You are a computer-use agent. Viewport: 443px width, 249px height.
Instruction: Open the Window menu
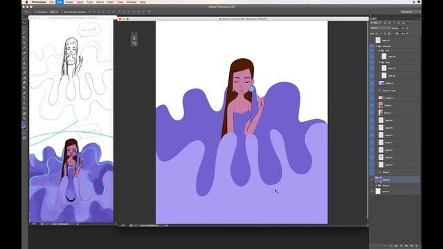pyautogui.click(x=132, y=2)
